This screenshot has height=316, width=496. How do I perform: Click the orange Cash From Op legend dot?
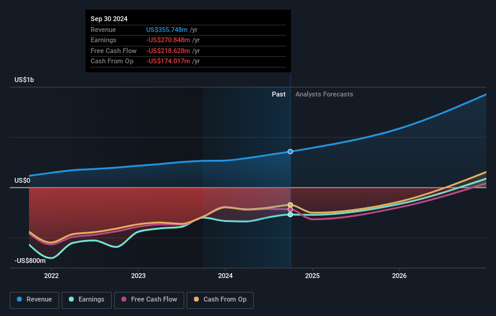point(196,299)
